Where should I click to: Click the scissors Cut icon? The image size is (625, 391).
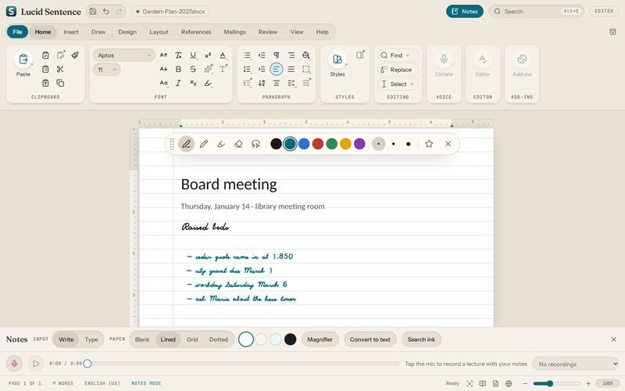pyautogui.click(x=60, y=69)
